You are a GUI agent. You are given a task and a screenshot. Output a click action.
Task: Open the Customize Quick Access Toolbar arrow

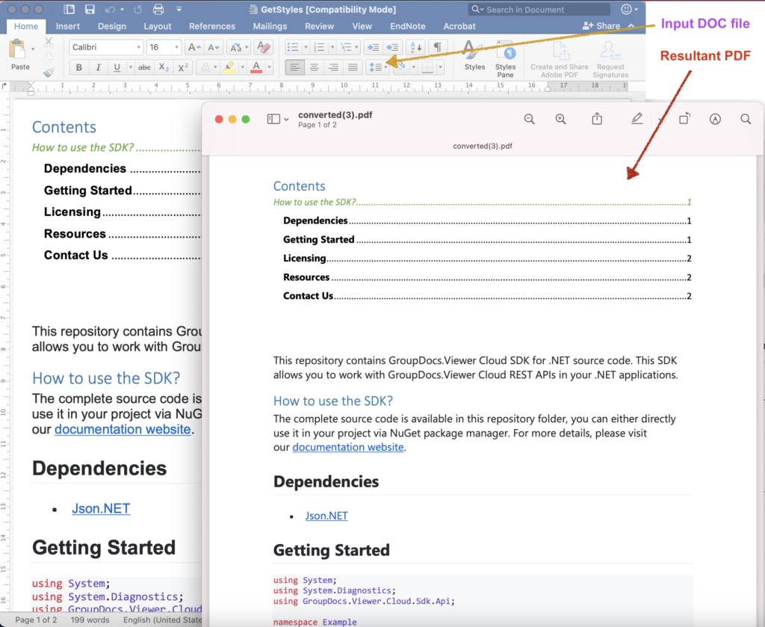pos(179,9)
